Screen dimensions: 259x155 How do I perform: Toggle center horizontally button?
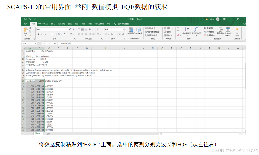[82, 34]
